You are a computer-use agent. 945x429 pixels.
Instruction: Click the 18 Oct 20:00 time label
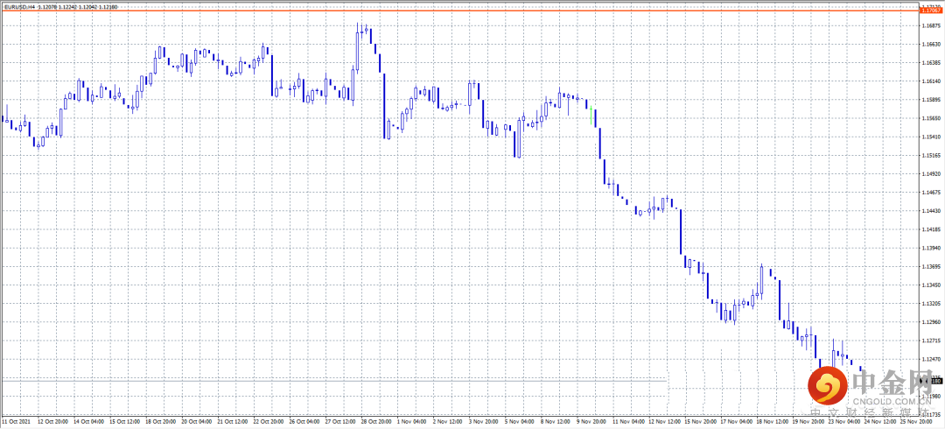point(161,422)
